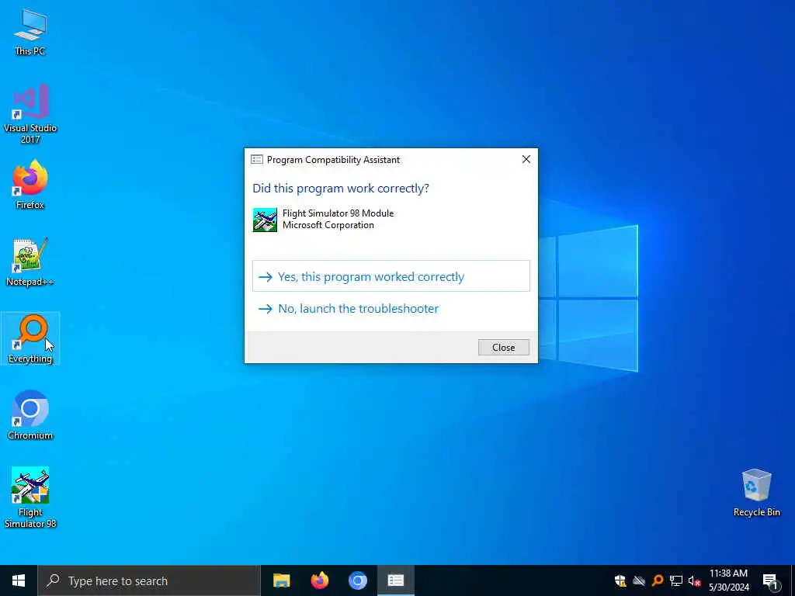Open the Windows Start menu
The height and width of the screenshot is (596, 795).
[x=19, y=580]
